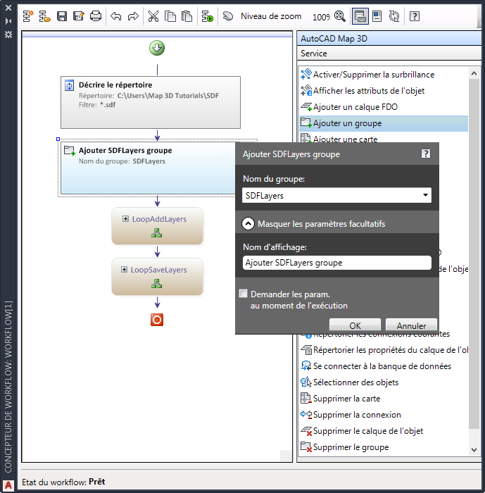Save the workflow with the floppy icon
Viewport: 485px width, 493px height.
(62, 16)
